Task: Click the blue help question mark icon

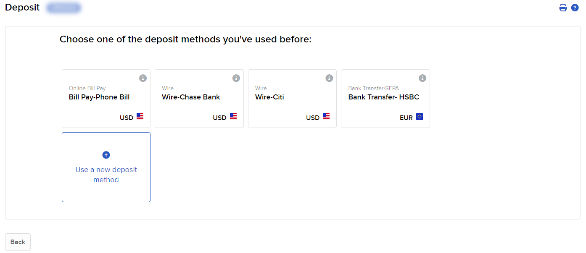Action: click(575, 8)
